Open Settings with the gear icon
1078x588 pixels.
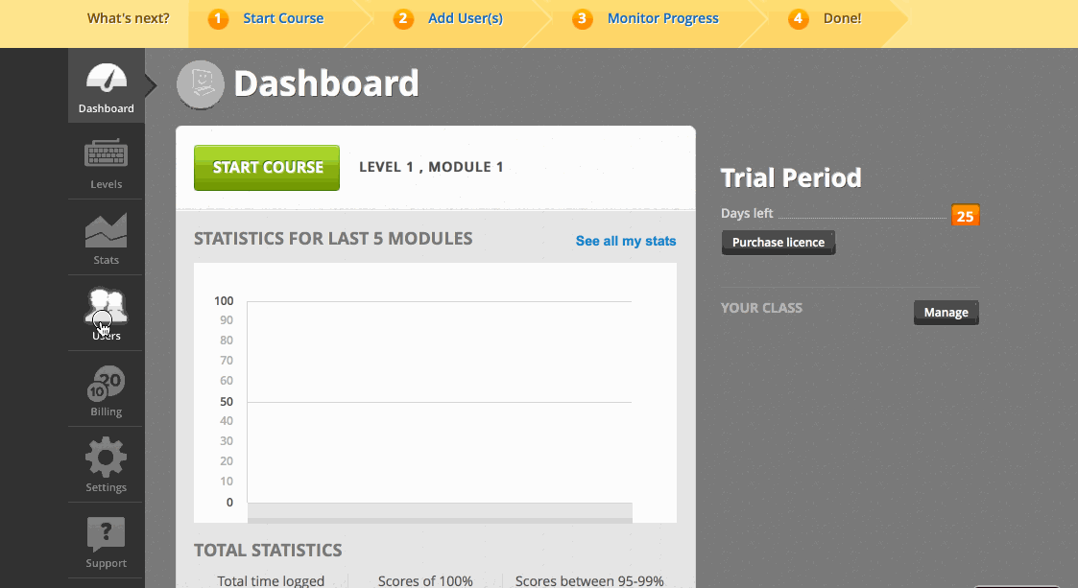pos(106,459)
